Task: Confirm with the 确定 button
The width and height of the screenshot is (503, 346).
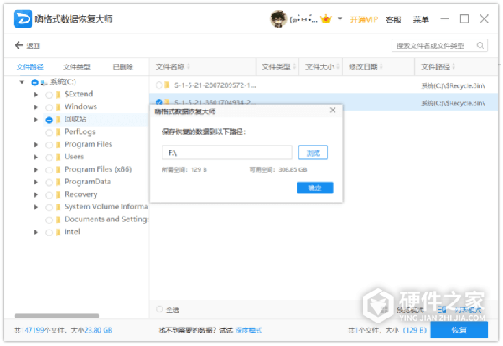Action: (314, 188)
